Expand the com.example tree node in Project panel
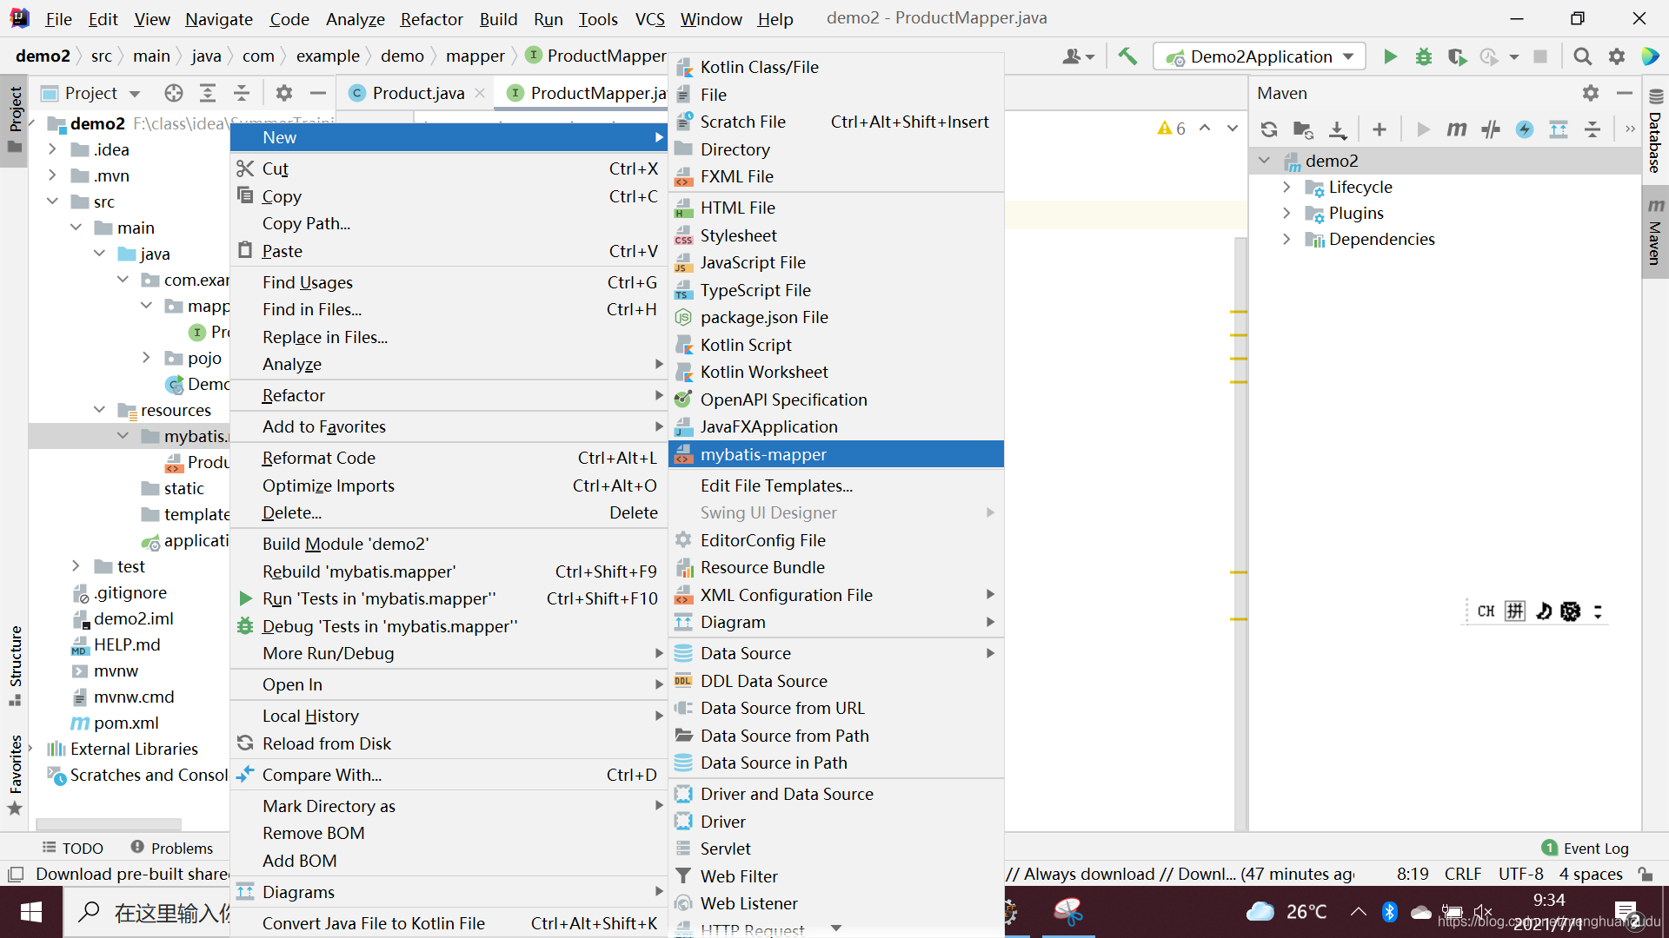Viewport: 1669px width, 938px height. (x=125, y=280)
